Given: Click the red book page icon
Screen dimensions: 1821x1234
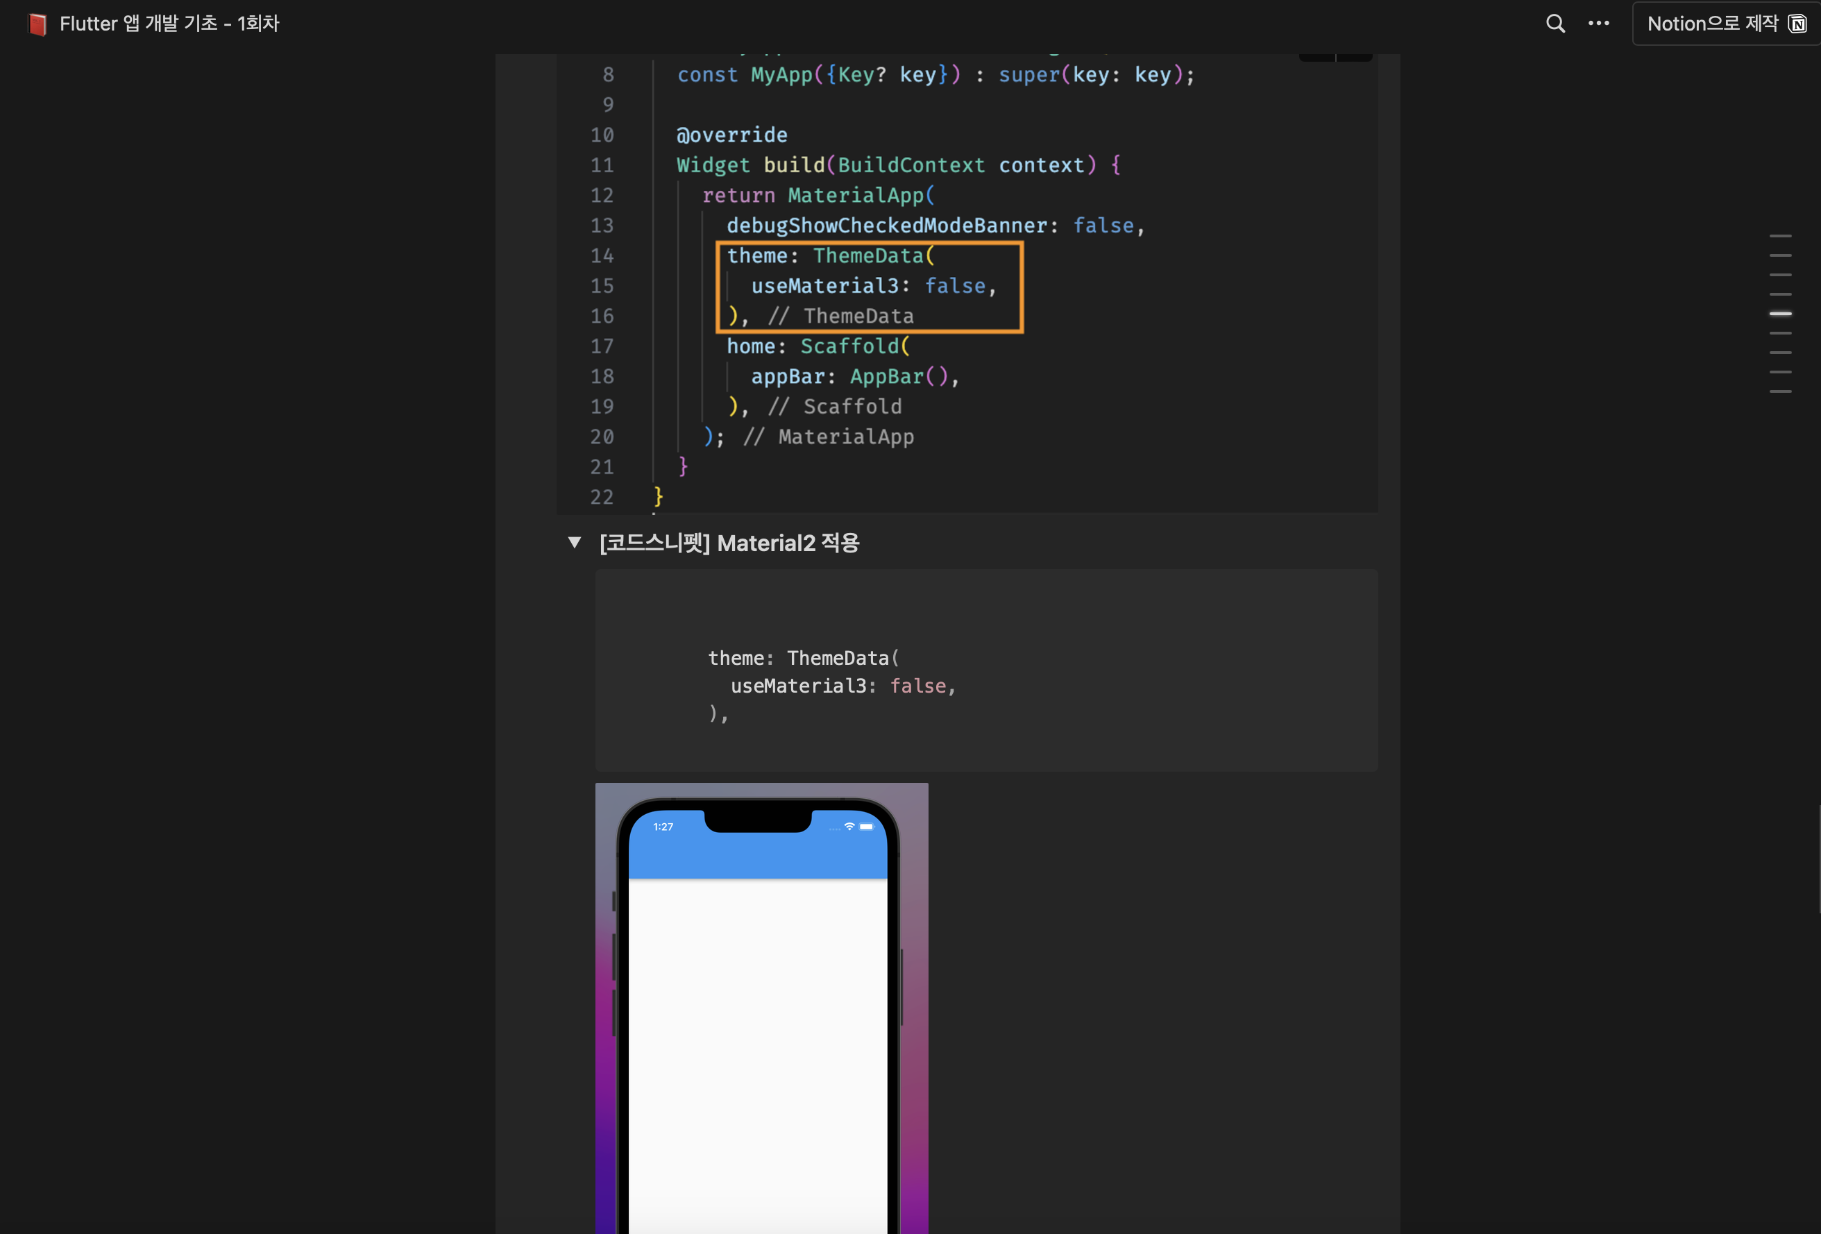Looking at the screenshot, I should tap(37, 24).
